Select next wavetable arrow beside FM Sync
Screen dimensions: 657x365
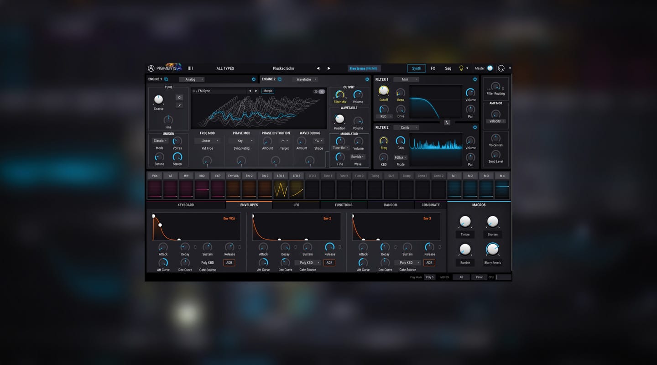point(256,91)
